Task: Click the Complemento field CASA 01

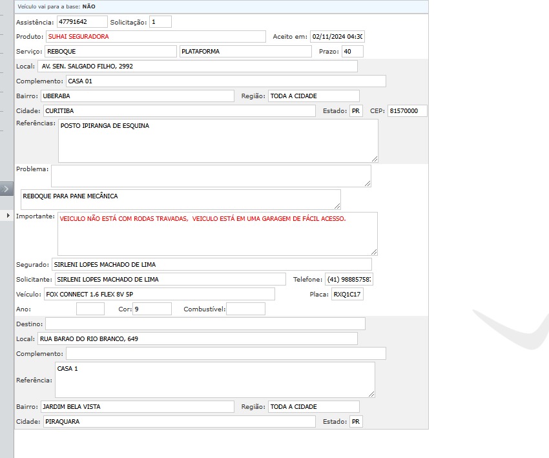Action: (226, 81)
